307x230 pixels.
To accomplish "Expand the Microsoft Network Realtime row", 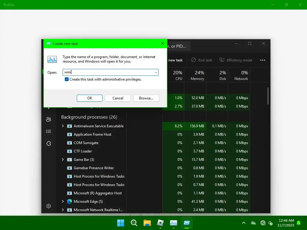I will (x=63, y=210).
